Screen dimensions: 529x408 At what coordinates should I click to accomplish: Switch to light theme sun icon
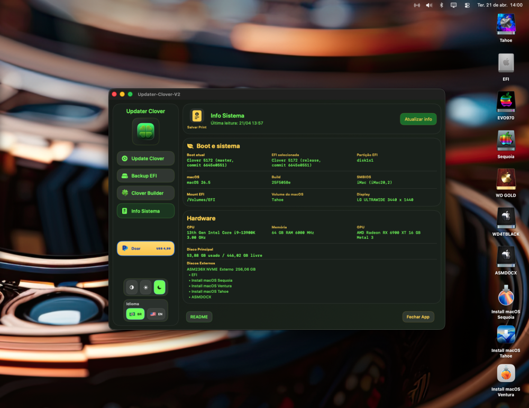click(x=146, y=288)
